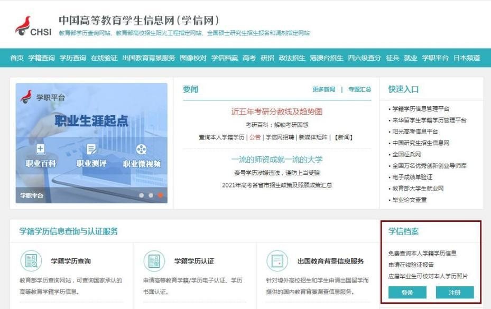Click the 职业微视频 icon in banner
Image resolution: width=491 pixels, height=309 pixels.
tap(142, 150)
